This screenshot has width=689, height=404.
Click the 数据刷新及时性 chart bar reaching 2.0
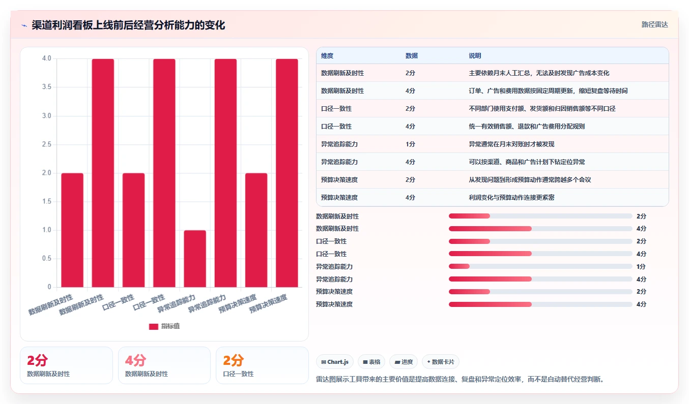[72, 230]
